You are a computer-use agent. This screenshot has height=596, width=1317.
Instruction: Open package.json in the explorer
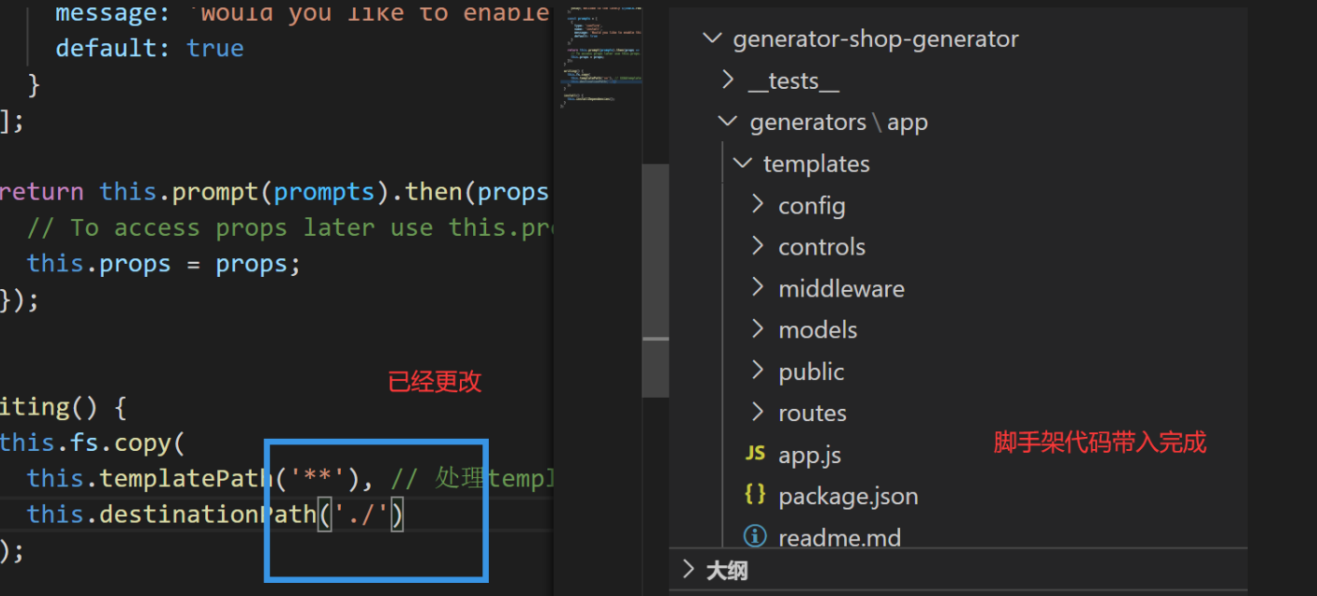click(x=848, y=496)
